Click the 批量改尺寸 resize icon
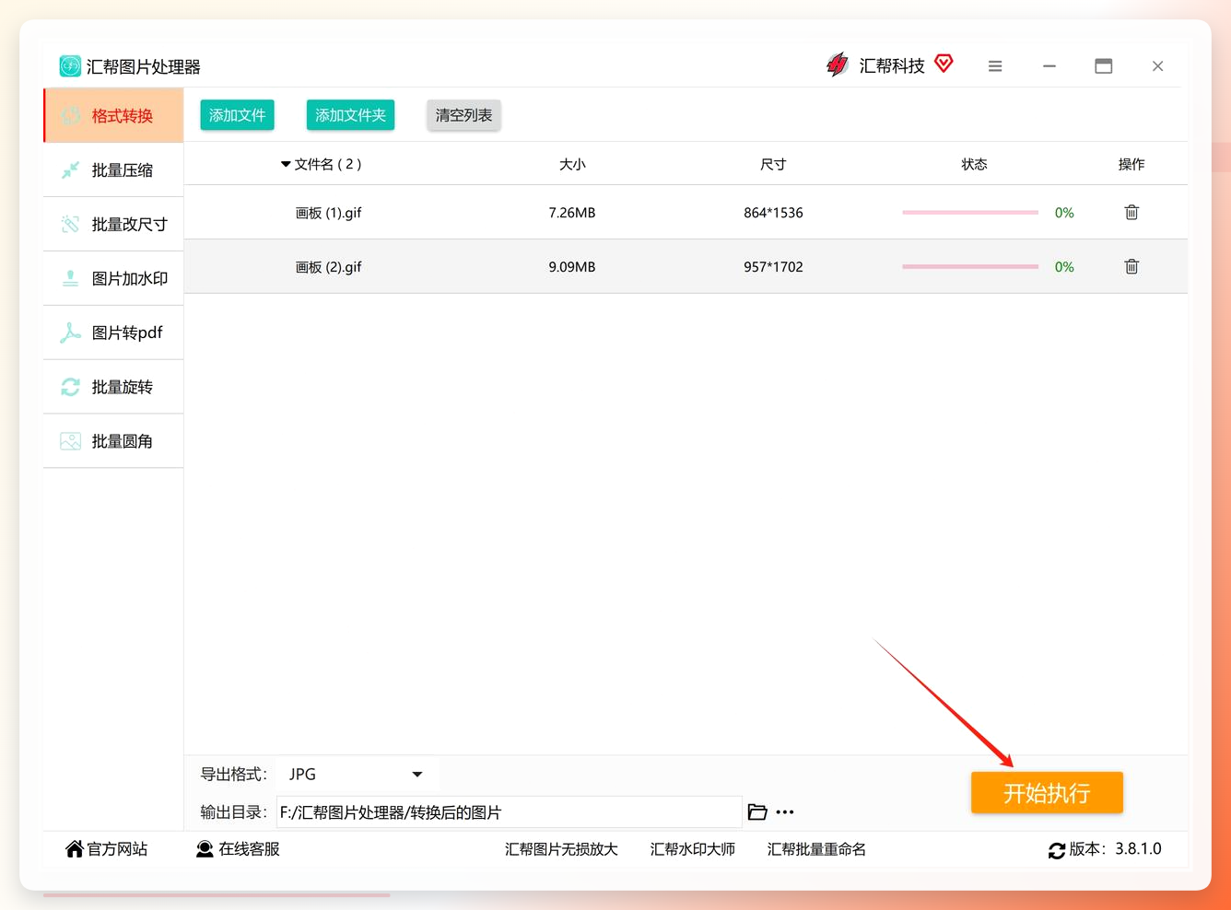Image resolution: width=1231 pixels, height=910 pixels. (71, 224)
